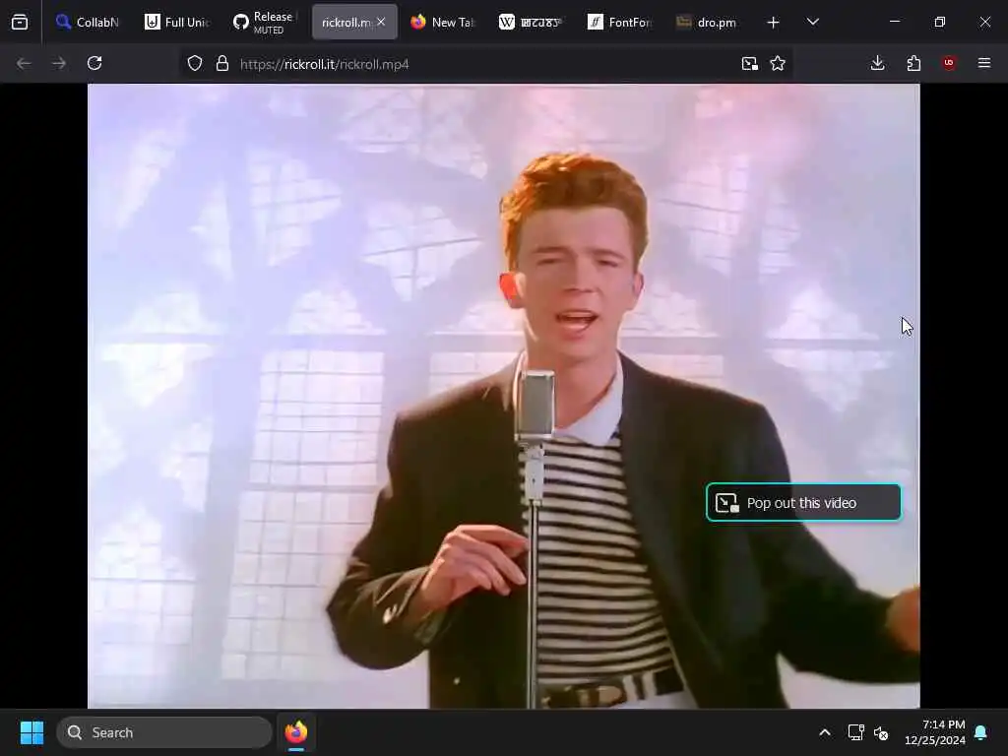Switch to the FontForge tab
The image size is (1008, 756).
620,23
